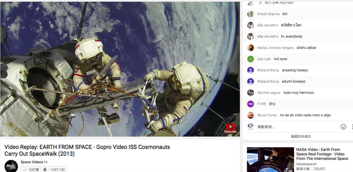Image resolution: width=353 pixels, height=172 pixels.
Task: Open the Space Videos channel name link
Action: 32,162
